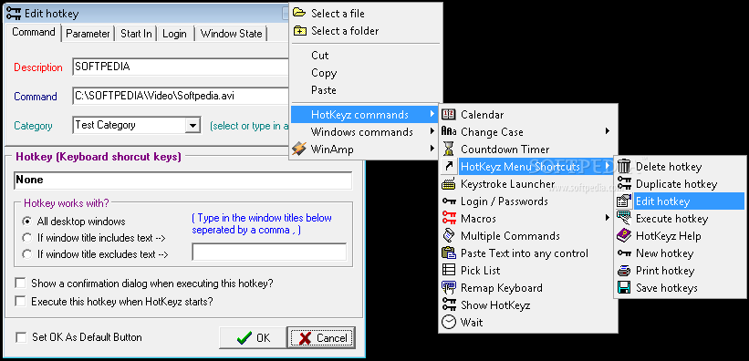Click the Hotkey field showing None
This screenshot has width=749, height=361.
coord(183,180)
